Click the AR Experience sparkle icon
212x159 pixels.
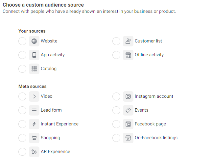[34, 152]
